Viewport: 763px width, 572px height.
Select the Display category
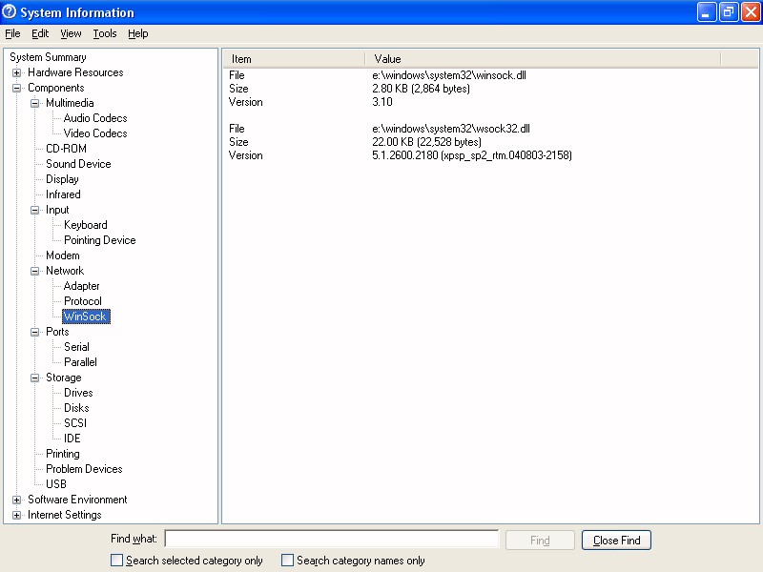(x=62, y=179)
